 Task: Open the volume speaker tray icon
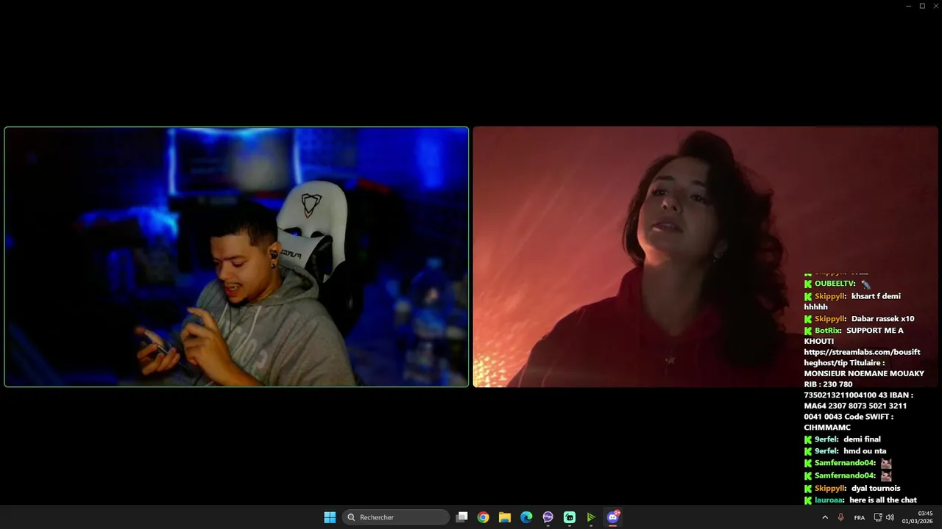(890, 517)
